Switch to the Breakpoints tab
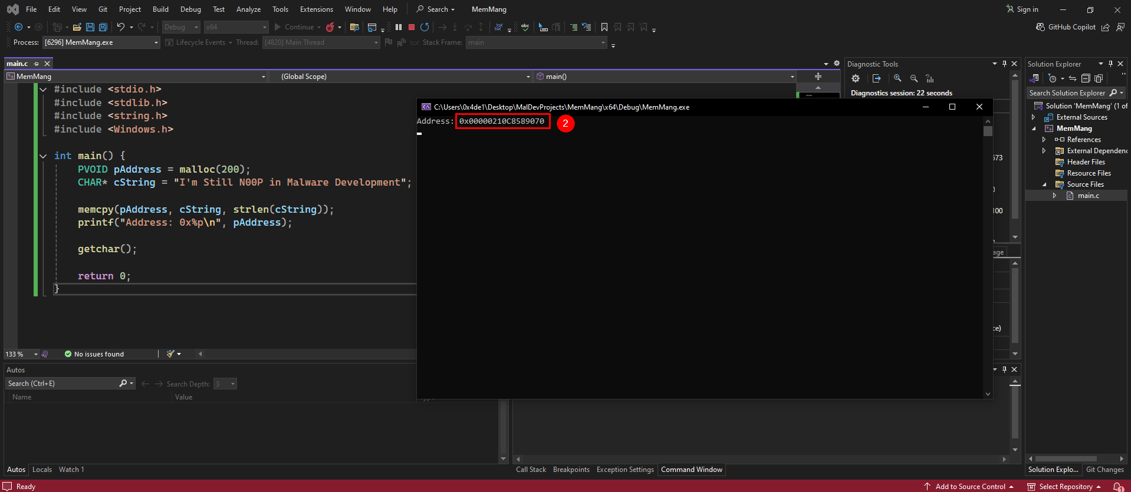Viewport: 1131px width, 492px height. pyautogui.click(x=571, y=470)
